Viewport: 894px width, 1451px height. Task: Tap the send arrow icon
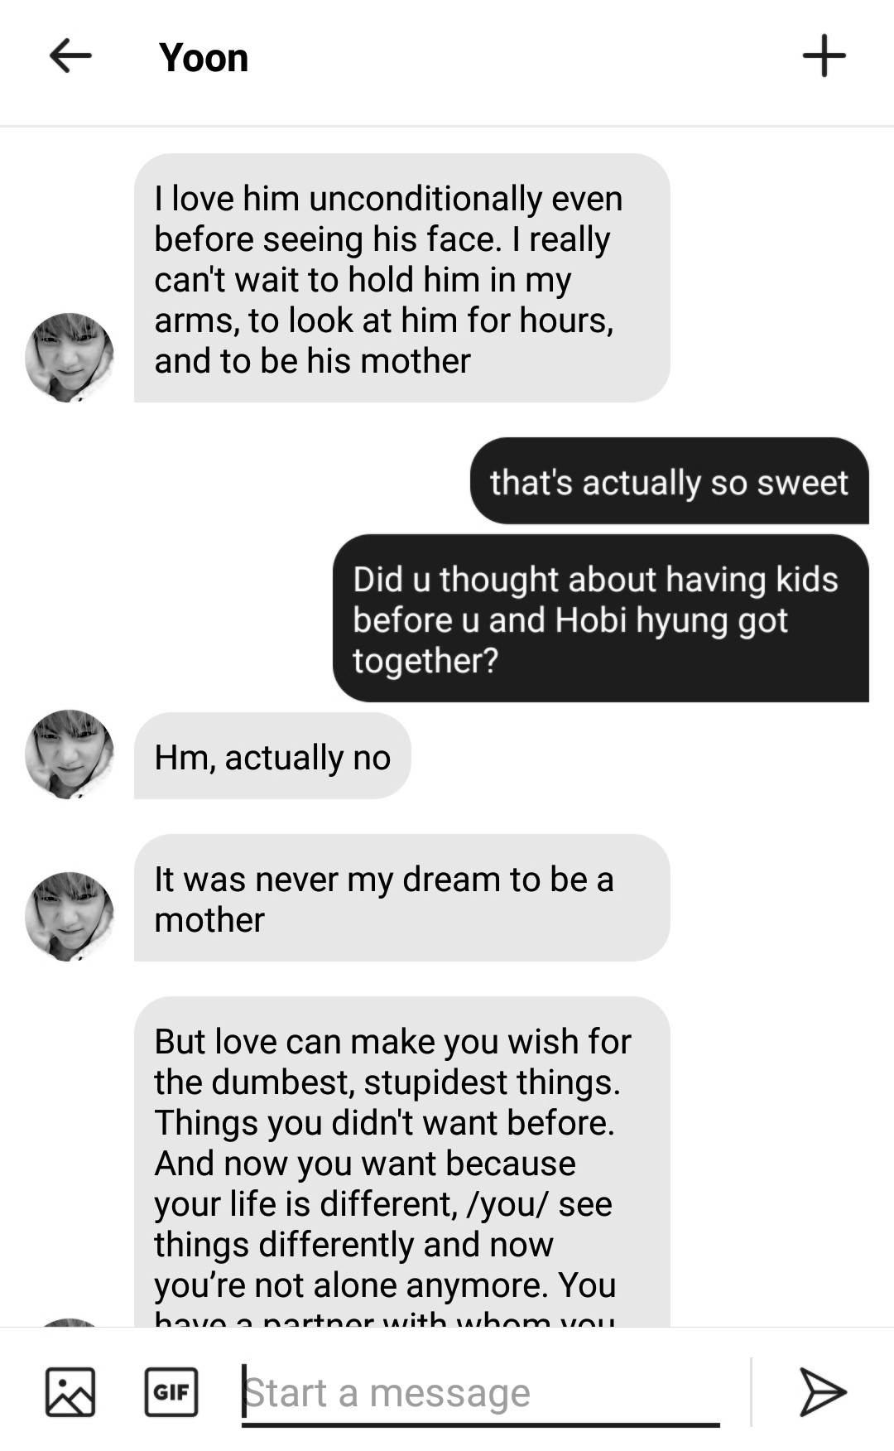click(822, 1392)
